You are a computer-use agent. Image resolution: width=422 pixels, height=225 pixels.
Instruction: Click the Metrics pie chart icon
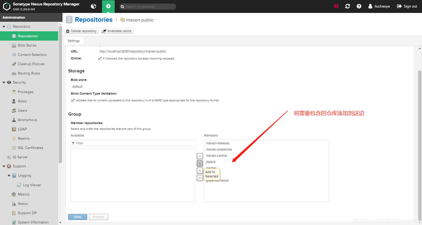point(14,194)
